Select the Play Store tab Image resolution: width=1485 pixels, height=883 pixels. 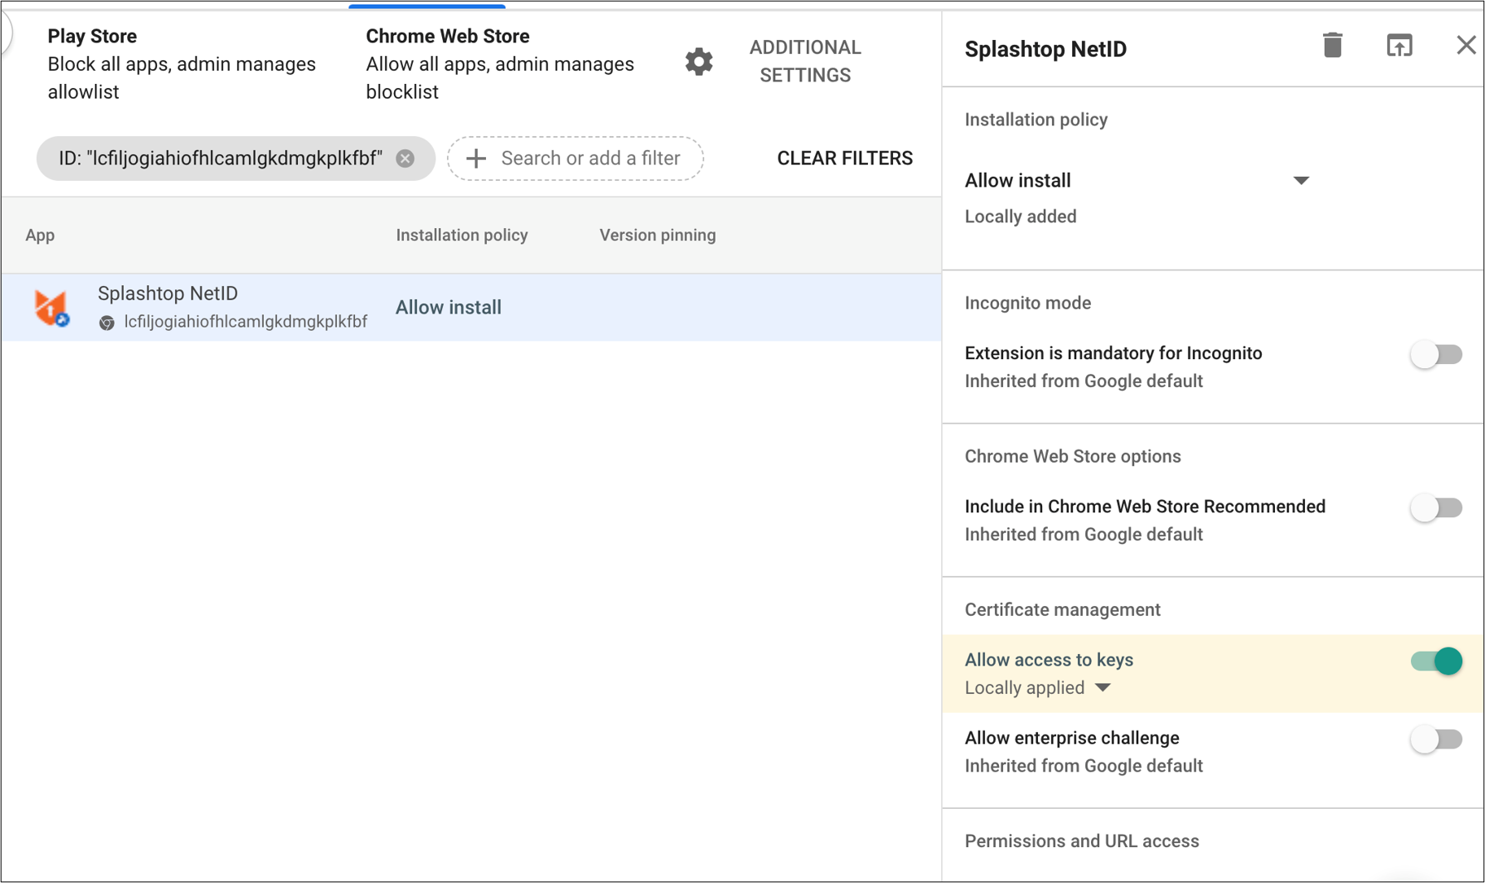click(x=182, y=64)
